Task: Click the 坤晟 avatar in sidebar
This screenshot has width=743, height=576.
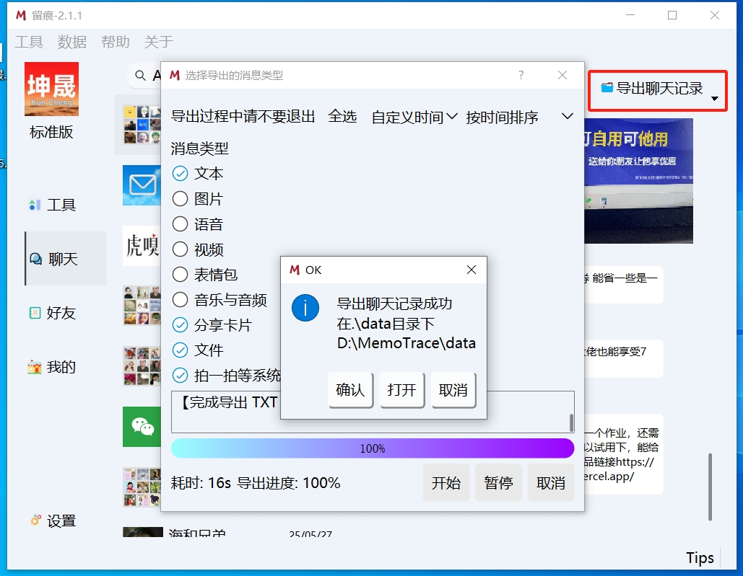Action: click(x=52, y=89)
